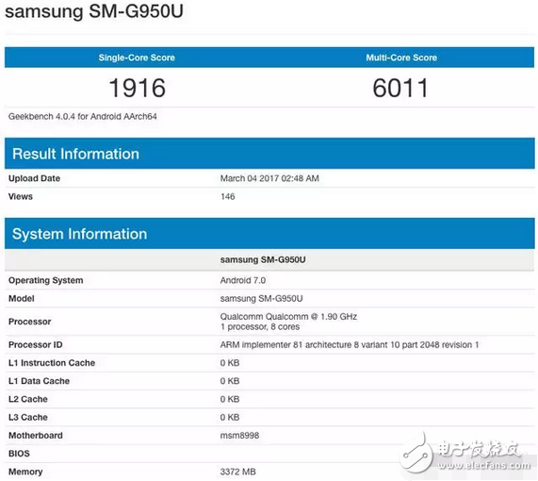Select the Upload Date value March 04 2017
538x481 pixels.
pos(269,178)
